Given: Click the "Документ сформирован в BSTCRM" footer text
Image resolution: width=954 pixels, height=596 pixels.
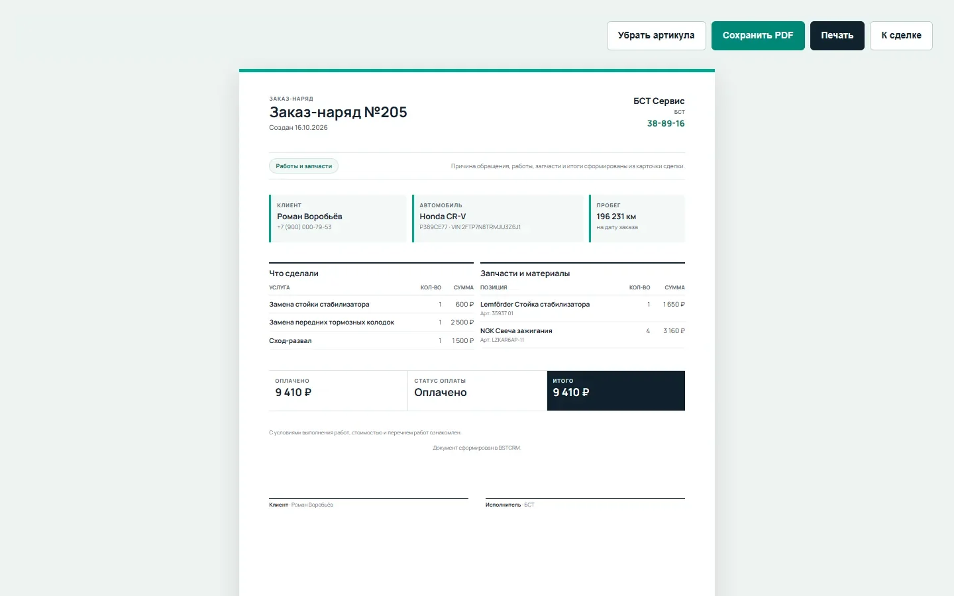Looking at the screenshot, I should (x=477, y=448).
